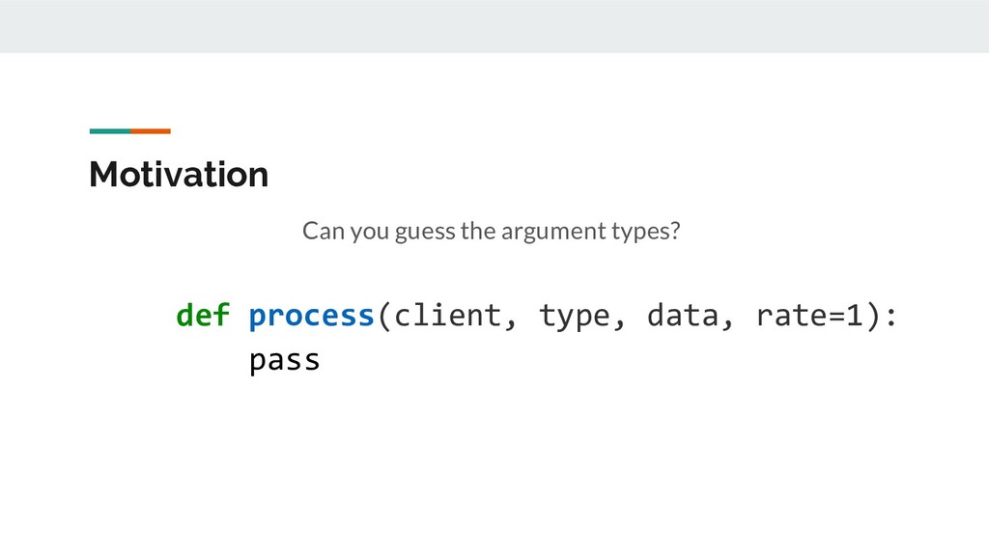The image size is (989, 556).
Task: Select the client argument in the code
Action: (x=447, y=315)
